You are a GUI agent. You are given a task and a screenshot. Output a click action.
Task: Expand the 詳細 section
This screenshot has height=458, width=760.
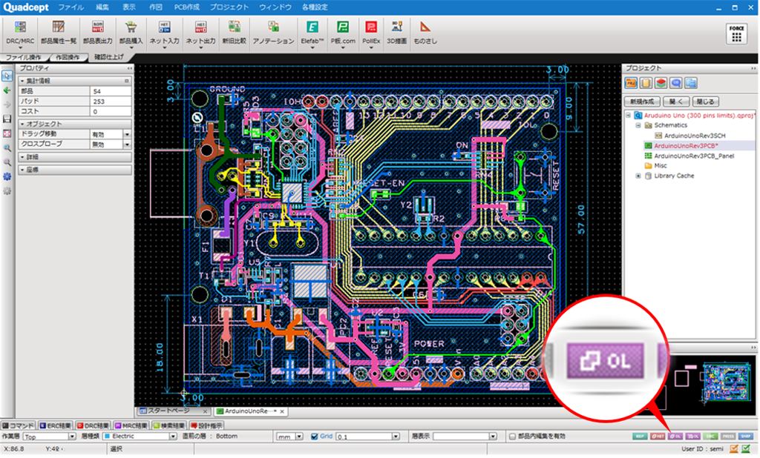point(75,157)
